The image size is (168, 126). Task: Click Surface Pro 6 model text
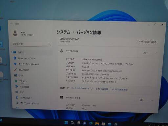point(65,42)
